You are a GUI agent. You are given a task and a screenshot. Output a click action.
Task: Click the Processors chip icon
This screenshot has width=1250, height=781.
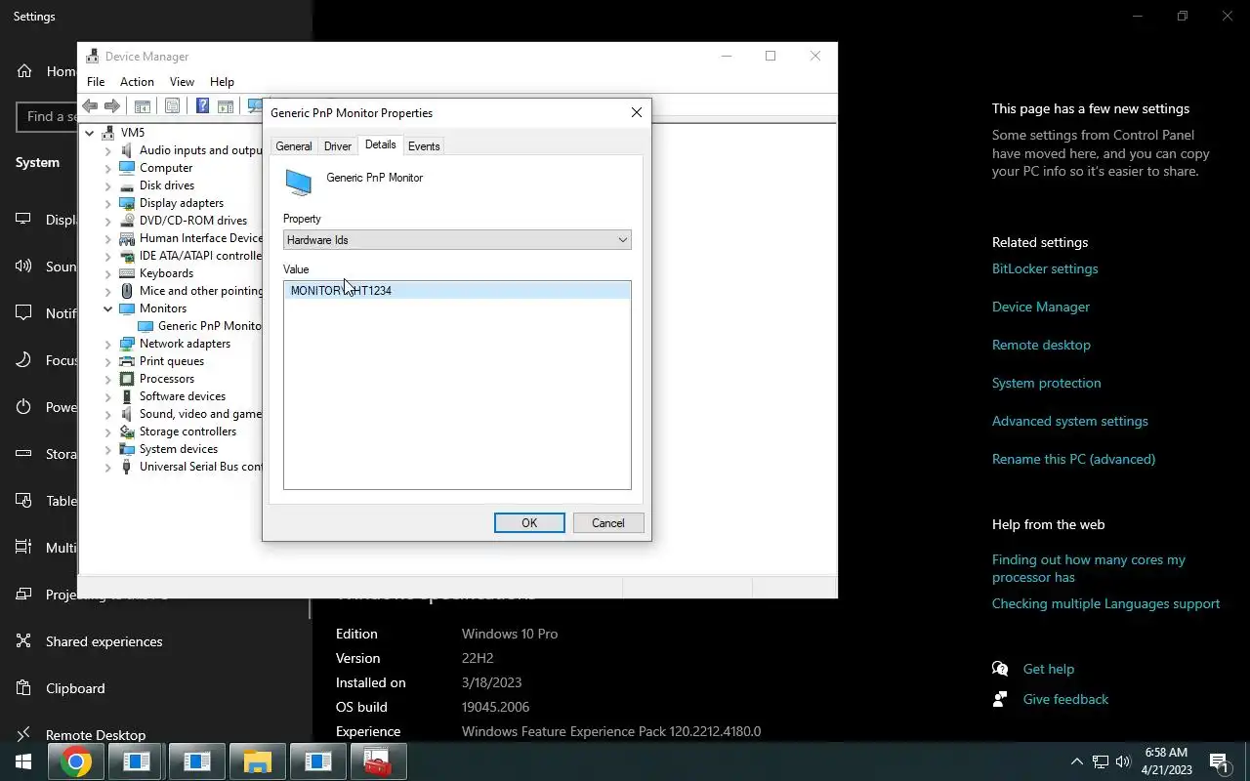click(x=127, y=379)
